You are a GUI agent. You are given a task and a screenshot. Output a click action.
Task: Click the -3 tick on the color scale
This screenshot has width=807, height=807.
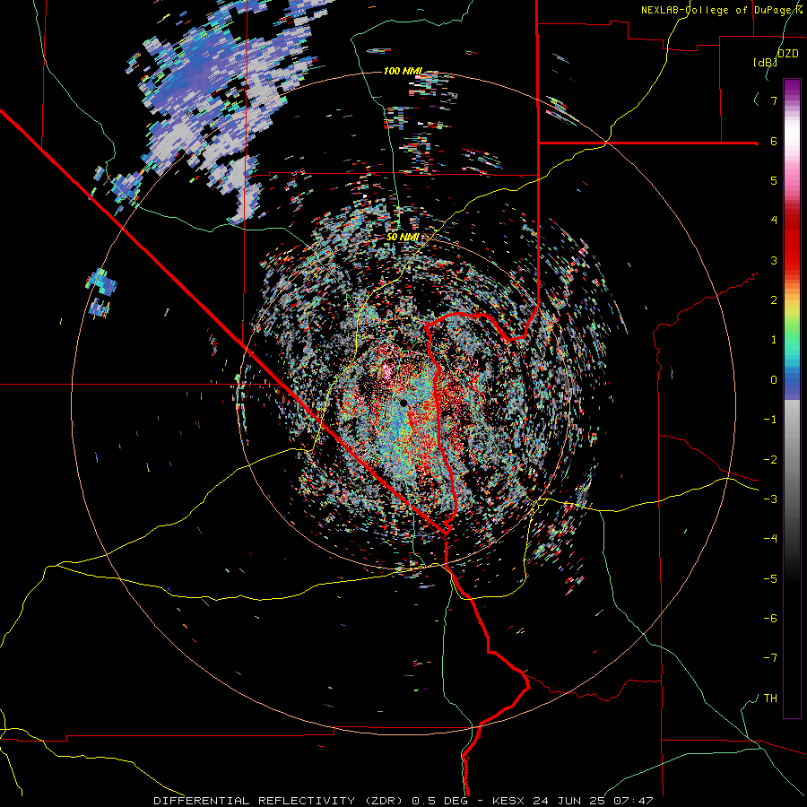[770, 499]
